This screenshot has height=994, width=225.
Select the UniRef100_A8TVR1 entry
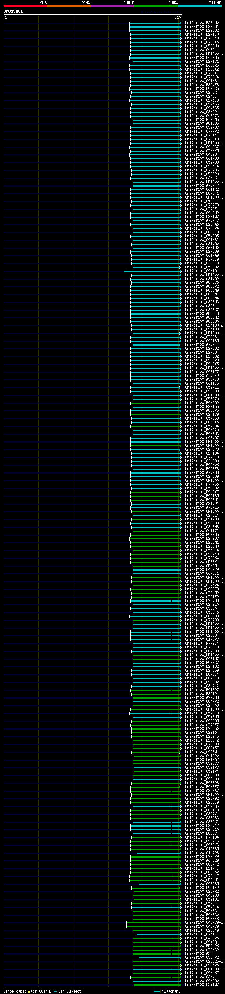(x=201, y=504)
